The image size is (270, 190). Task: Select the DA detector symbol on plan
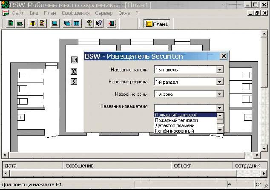coord(74,60)
